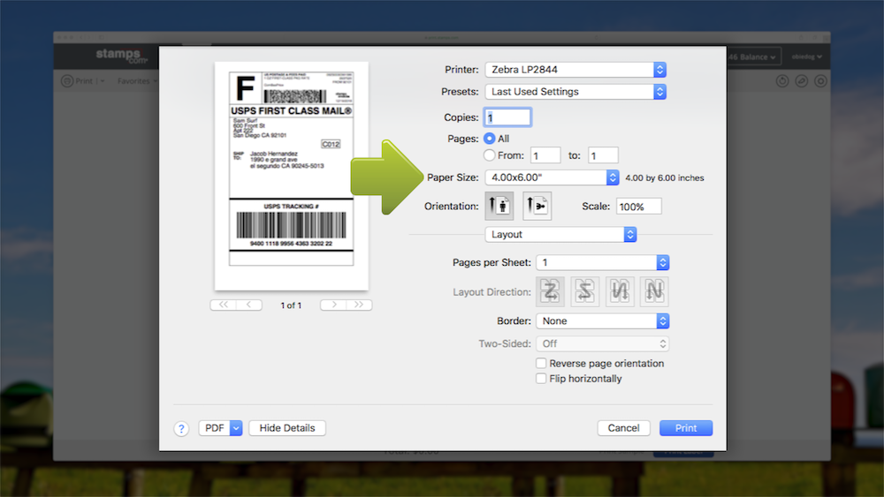The image size is (884, 497).
Task: Click the stamps.com logo
Action: 120,56
